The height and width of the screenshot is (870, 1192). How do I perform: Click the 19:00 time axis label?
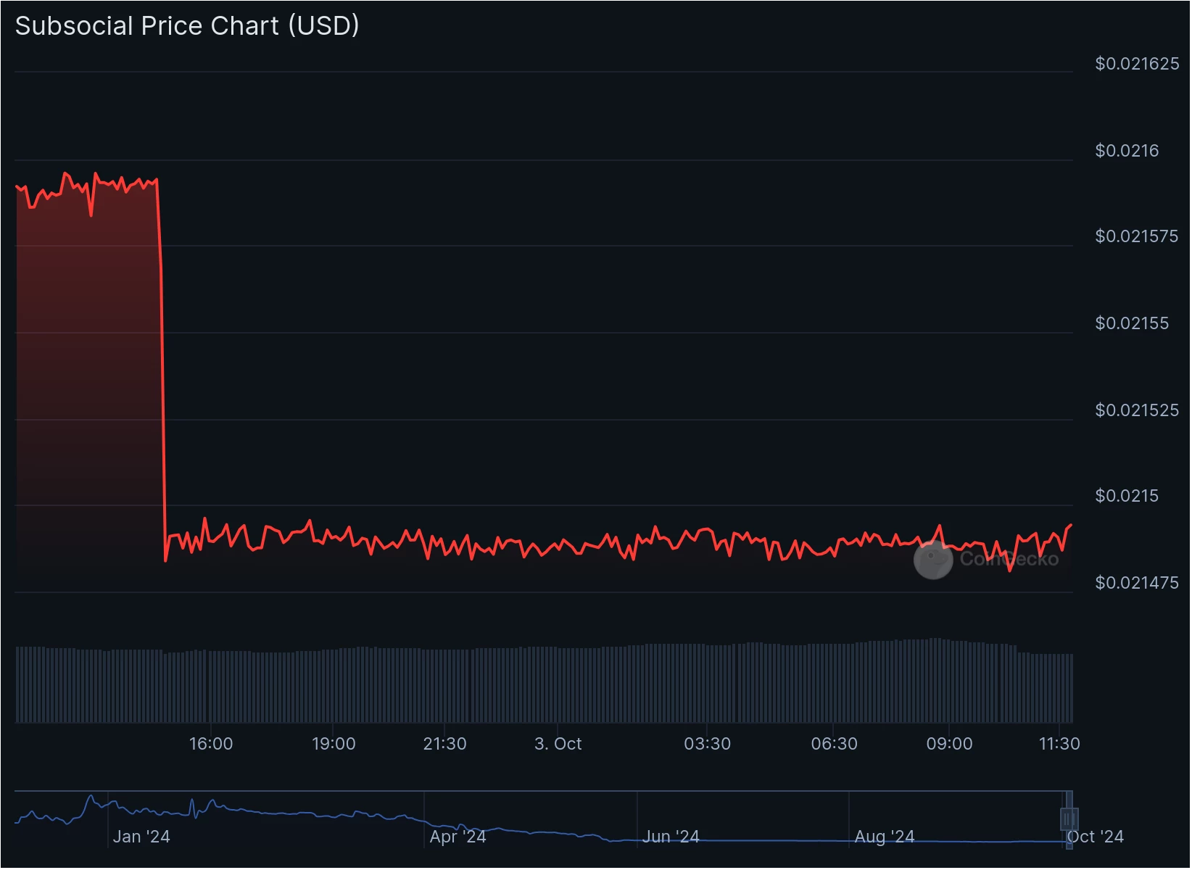coord(334,744)
